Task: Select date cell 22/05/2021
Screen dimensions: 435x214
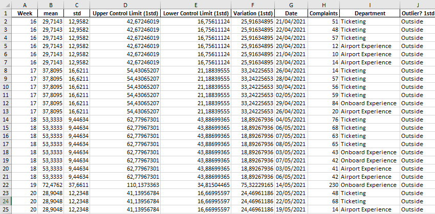Action: tap(291, 201)
